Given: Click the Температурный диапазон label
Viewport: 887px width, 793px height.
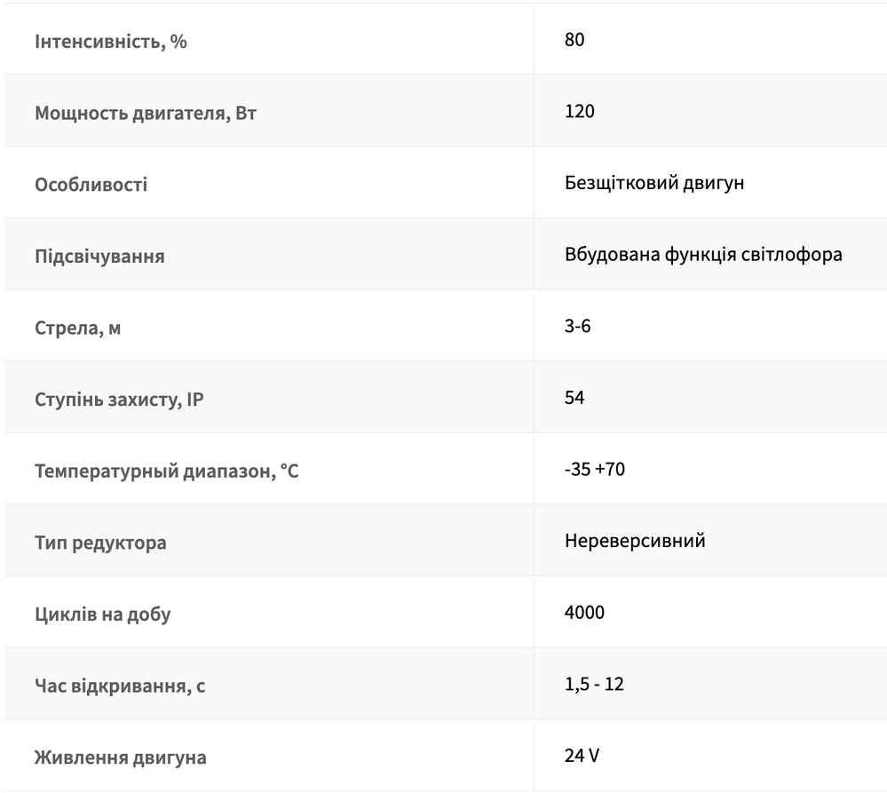Looking at the screenshot, I should (166, 472).
